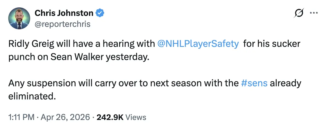
Task: Click the 1:11 PM timestamp
Action: [21, 118]
